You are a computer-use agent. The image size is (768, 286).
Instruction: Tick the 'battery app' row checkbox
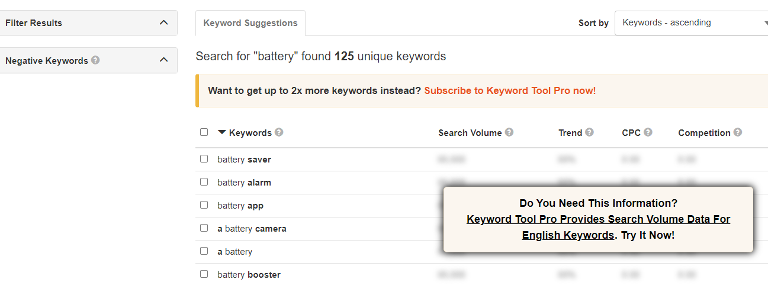pyautogui.click(x=204, y=205)
